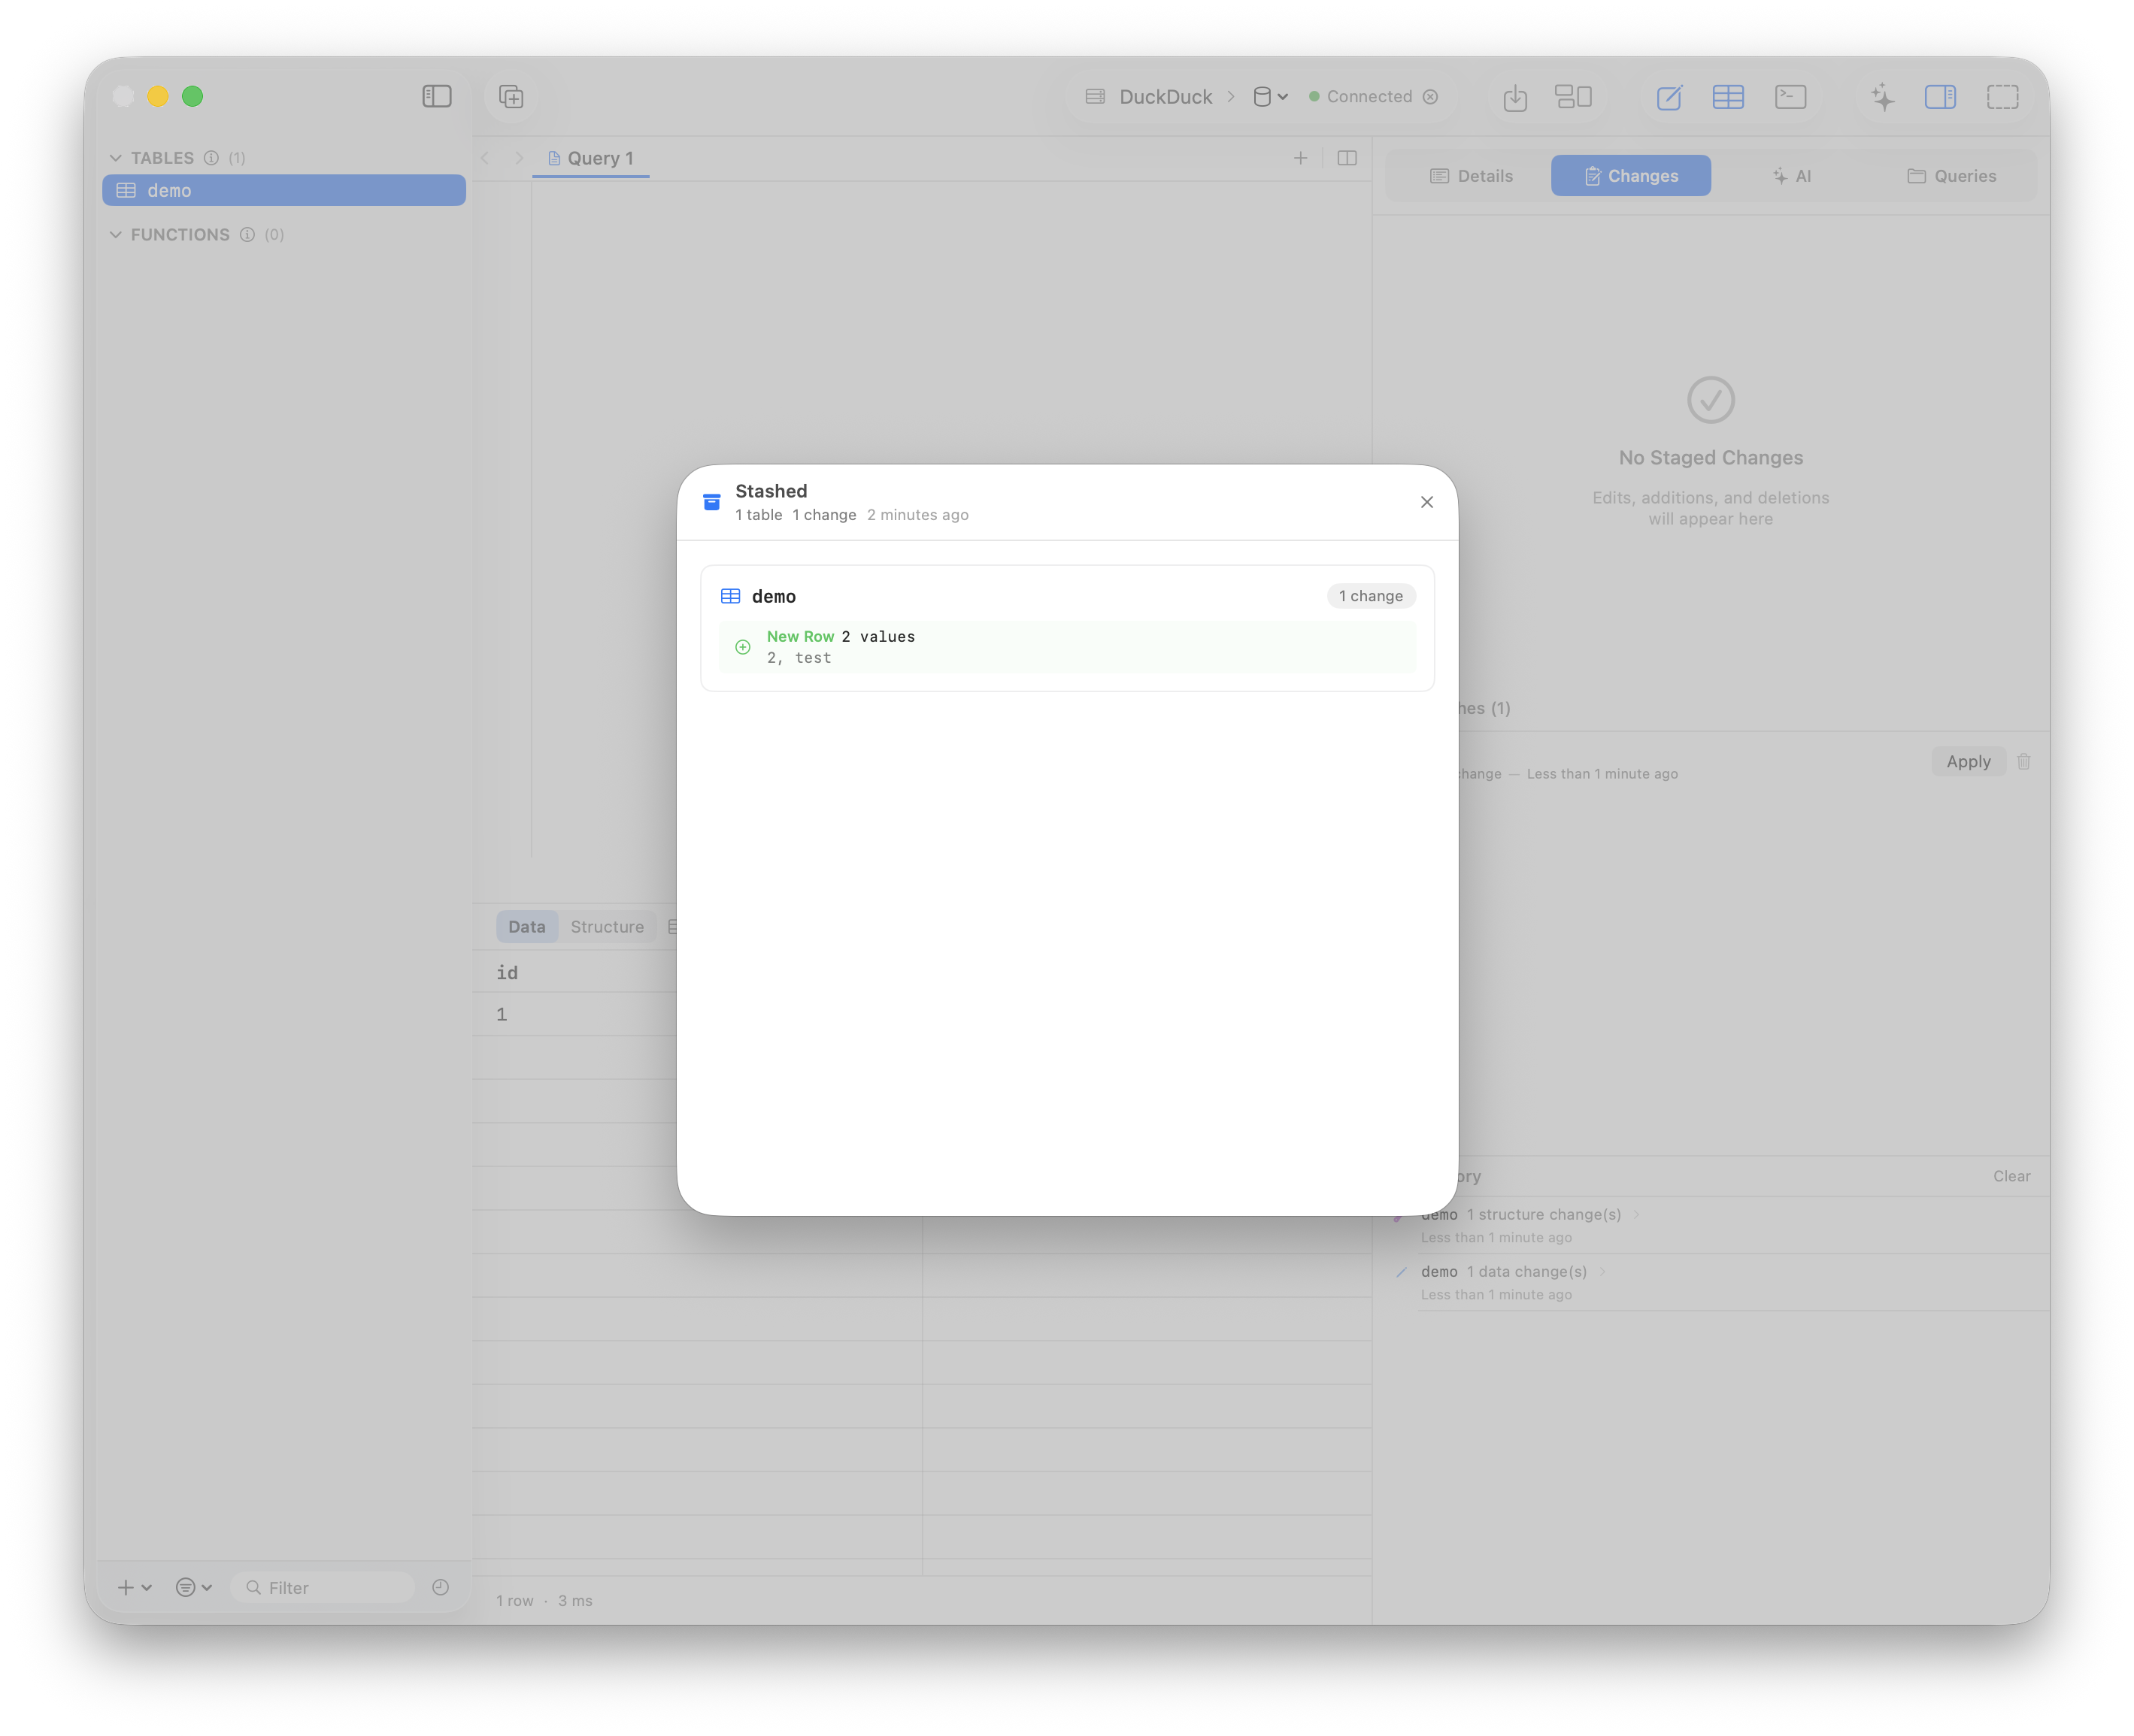Click the table view icon in toolbar
Viewport: 2134px width, 1736px height.
(x=1728, y=97)
